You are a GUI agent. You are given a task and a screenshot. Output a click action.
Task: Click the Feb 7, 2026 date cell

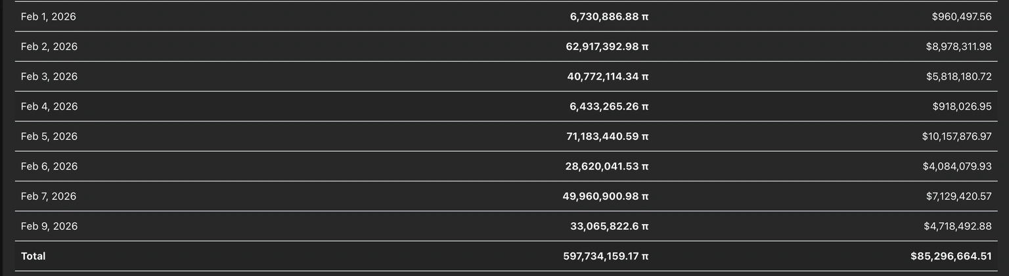click(49, 196)
